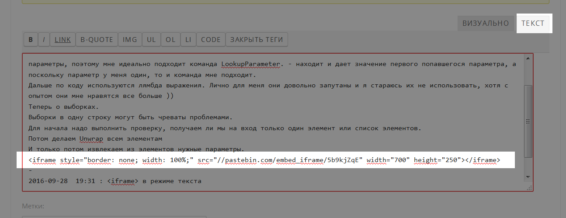The image size is (566, 218).
Task: Insert a blockquote with the B-QUOTE button
Action: 97,40
